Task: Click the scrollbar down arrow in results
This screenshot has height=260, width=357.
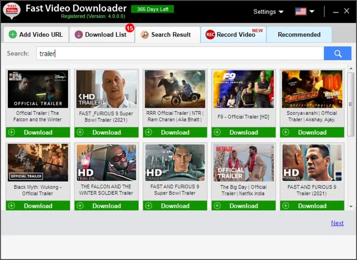Action: pos(351,207)
